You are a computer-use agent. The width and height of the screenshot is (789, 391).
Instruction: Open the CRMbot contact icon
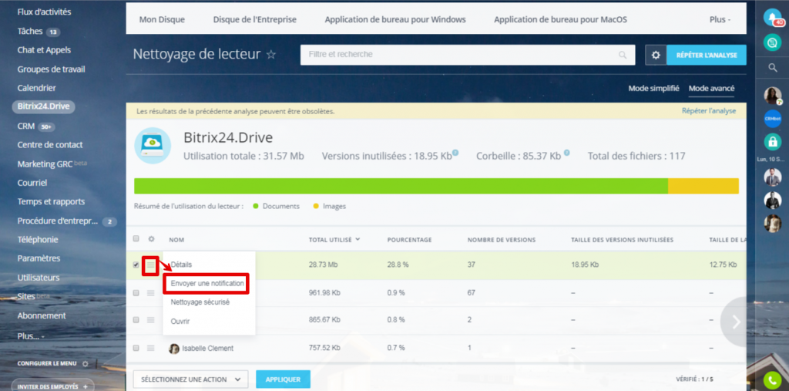click(x=772, y=119)
